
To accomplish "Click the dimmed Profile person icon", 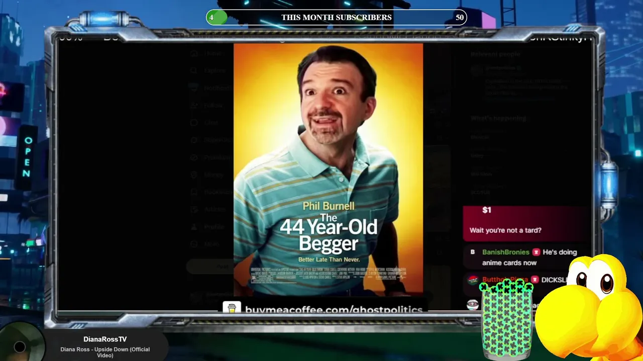I will pos(194,227).
